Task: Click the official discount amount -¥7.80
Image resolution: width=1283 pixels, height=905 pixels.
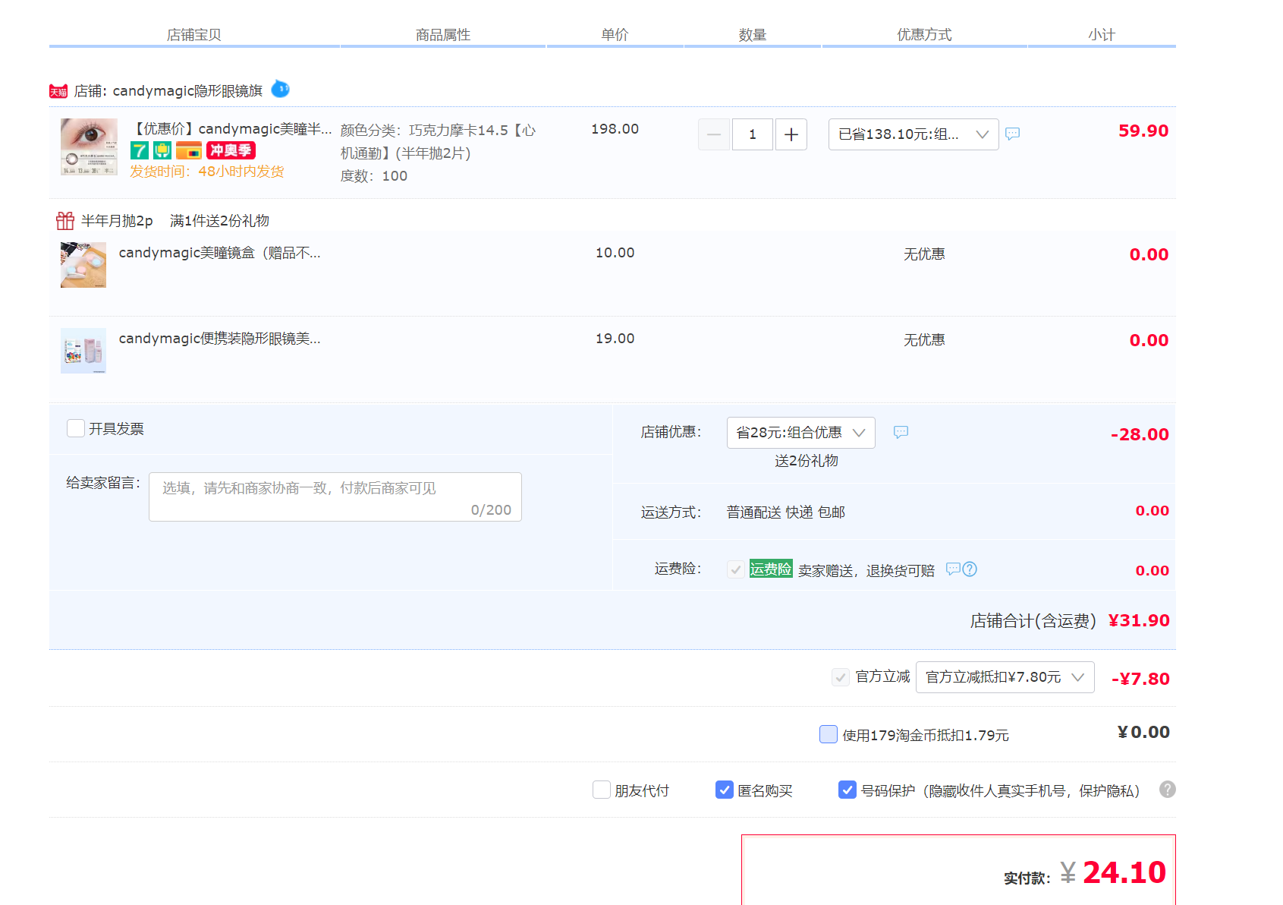Action: (1140, 679)
